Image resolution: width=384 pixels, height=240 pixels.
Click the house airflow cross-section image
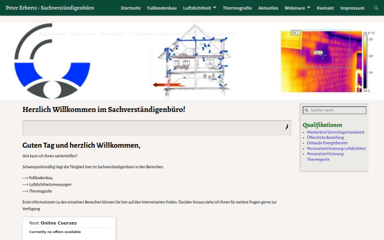(191, 61)
